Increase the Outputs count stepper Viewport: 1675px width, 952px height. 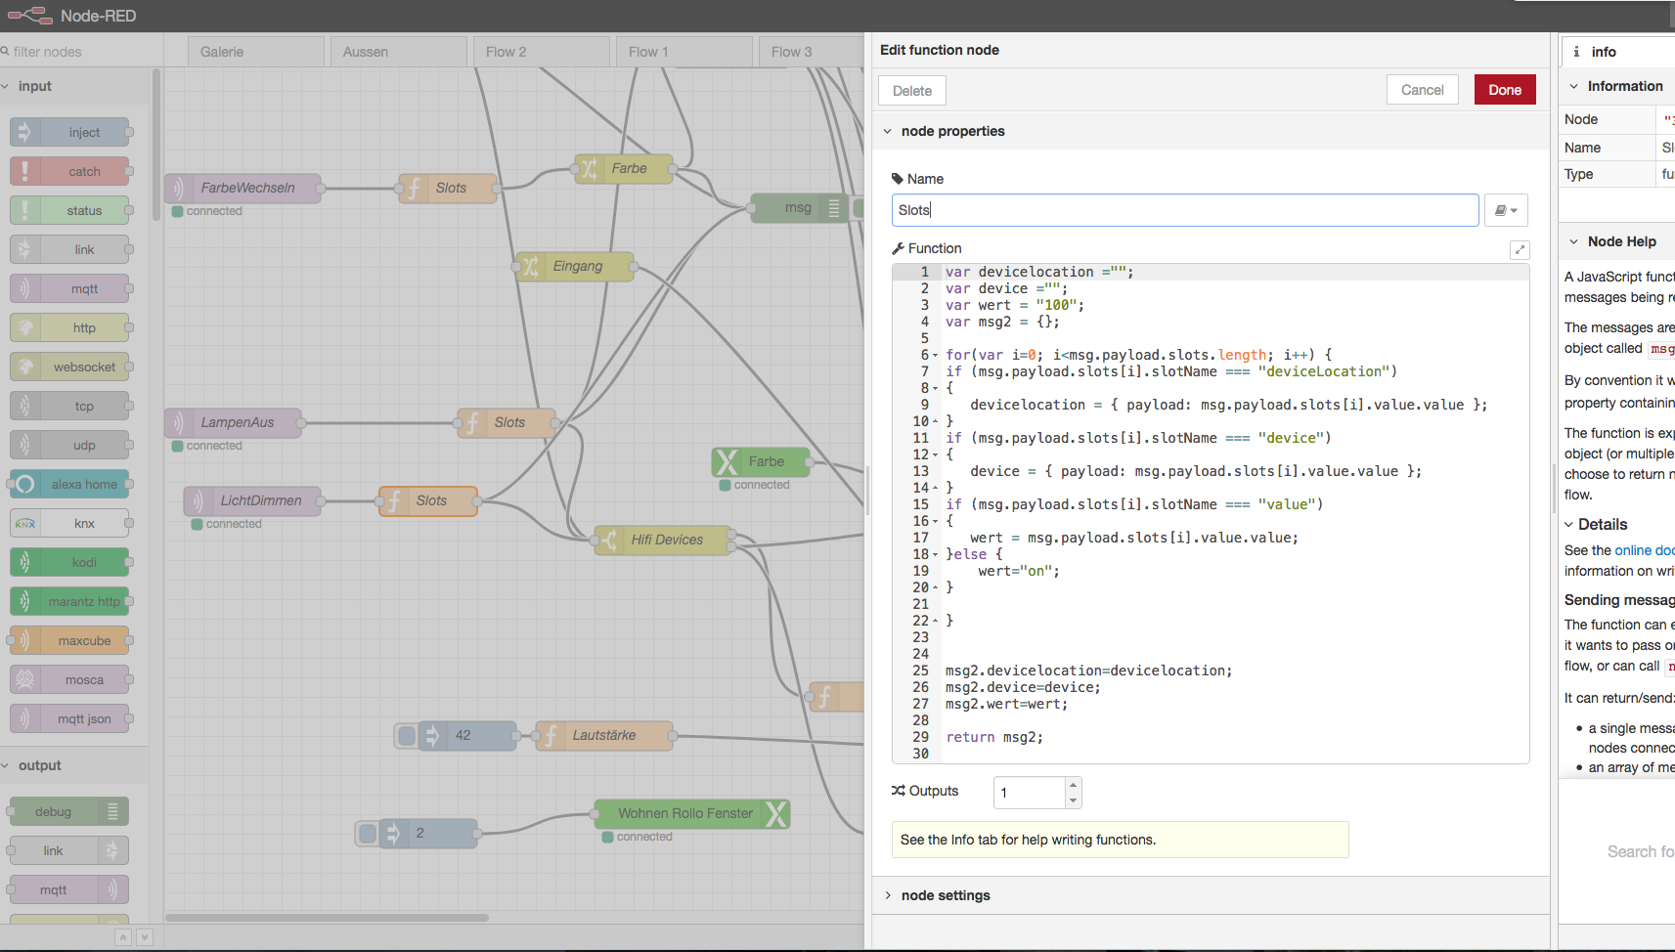pos(1073,784)
